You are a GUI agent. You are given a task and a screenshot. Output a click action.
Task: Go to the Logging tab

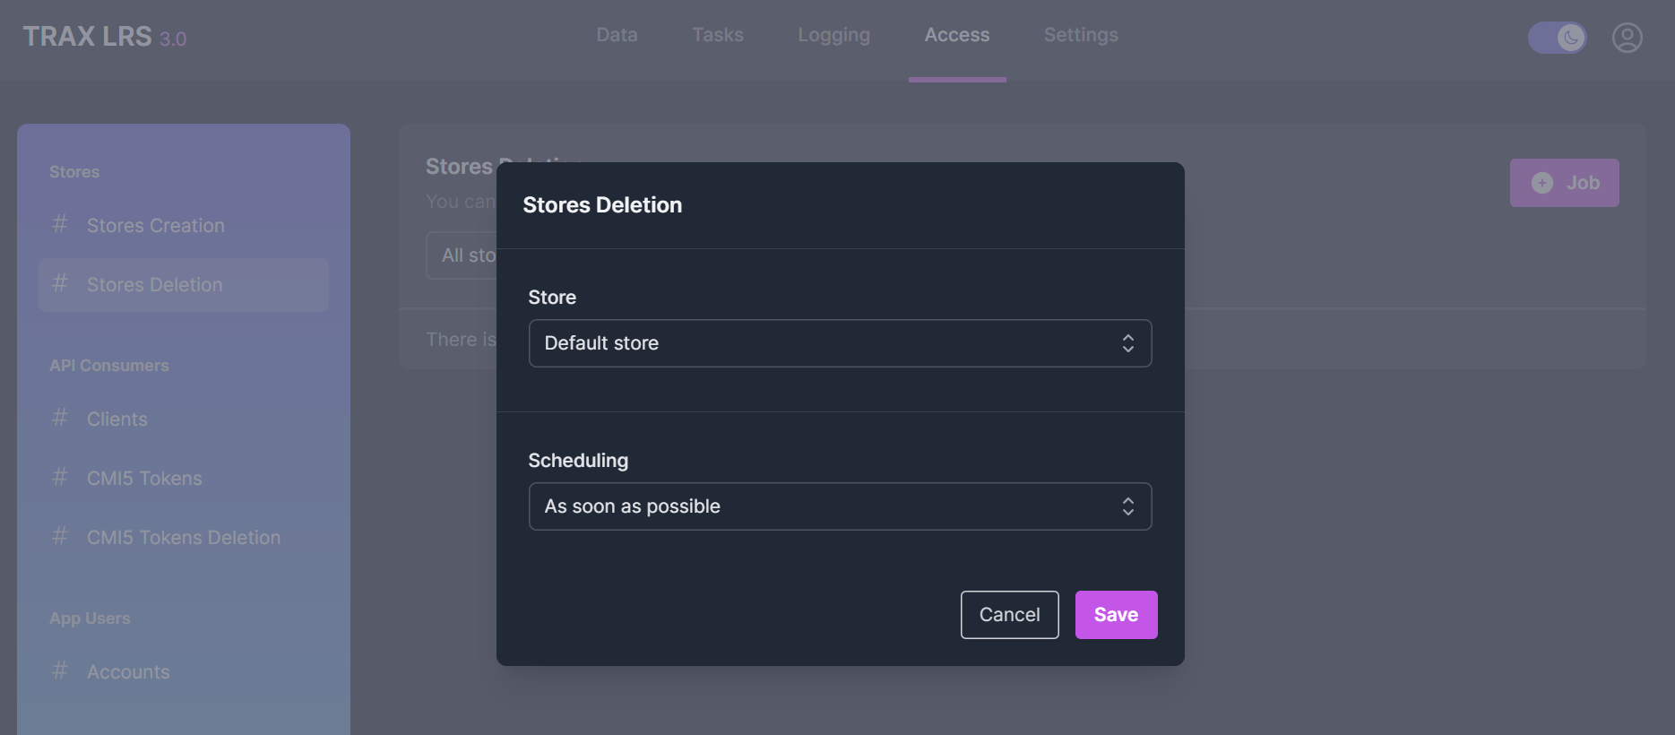pyautogui.click(x=833, y=35)
